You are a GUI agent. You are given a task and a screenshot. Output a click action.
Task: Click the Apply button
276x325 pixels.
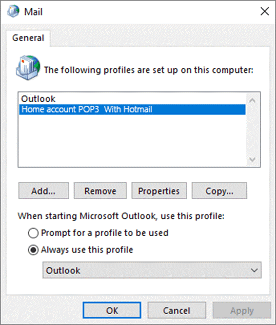(242, 310)
